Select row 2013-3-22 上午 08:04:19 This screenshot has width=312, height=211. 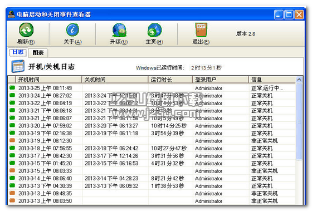pyautogui.click(x=152, y=103)
